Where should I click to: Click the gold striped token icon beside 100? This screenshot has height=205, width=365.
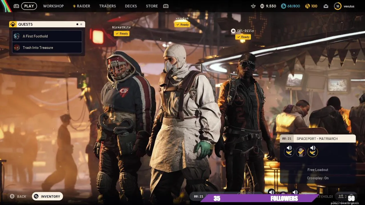coord(307,6)
